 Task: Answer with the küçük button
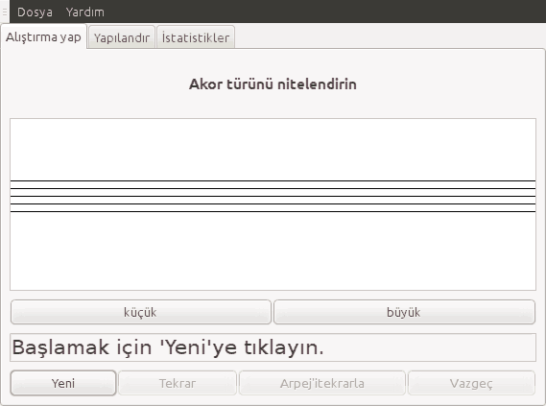(141, 312)
